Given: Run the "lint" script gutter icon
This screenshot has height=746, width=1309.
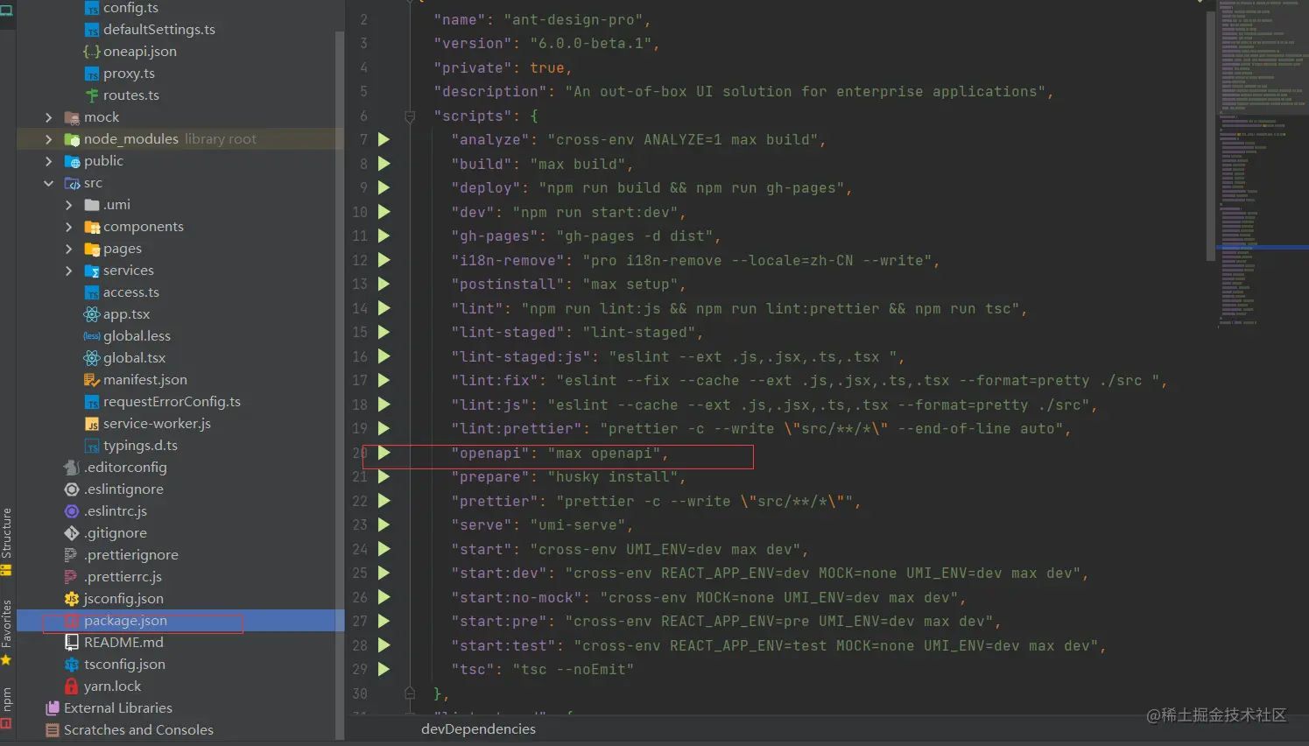Looking at the screenshot, I should (384, 308).
